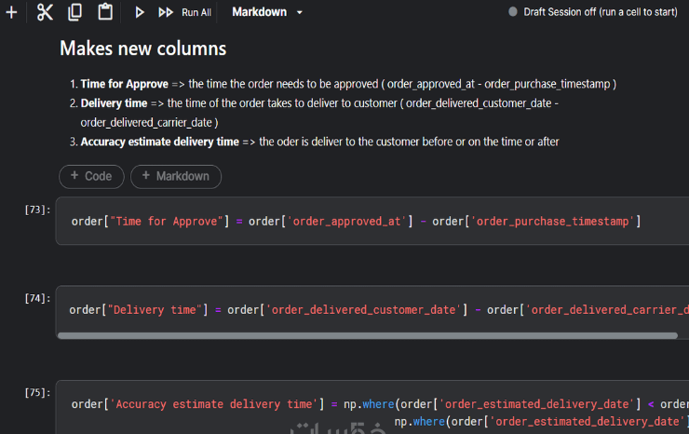Click the order_delivered_carrier_date text in markdown
This screenshot has height=434, width=689.
click(146, 123)
